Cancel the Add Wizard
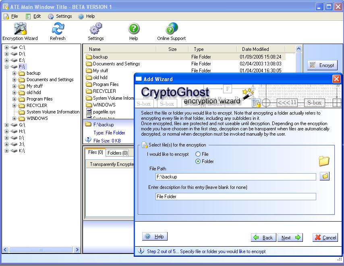This screenshot has width=344, height=266. 325,237
